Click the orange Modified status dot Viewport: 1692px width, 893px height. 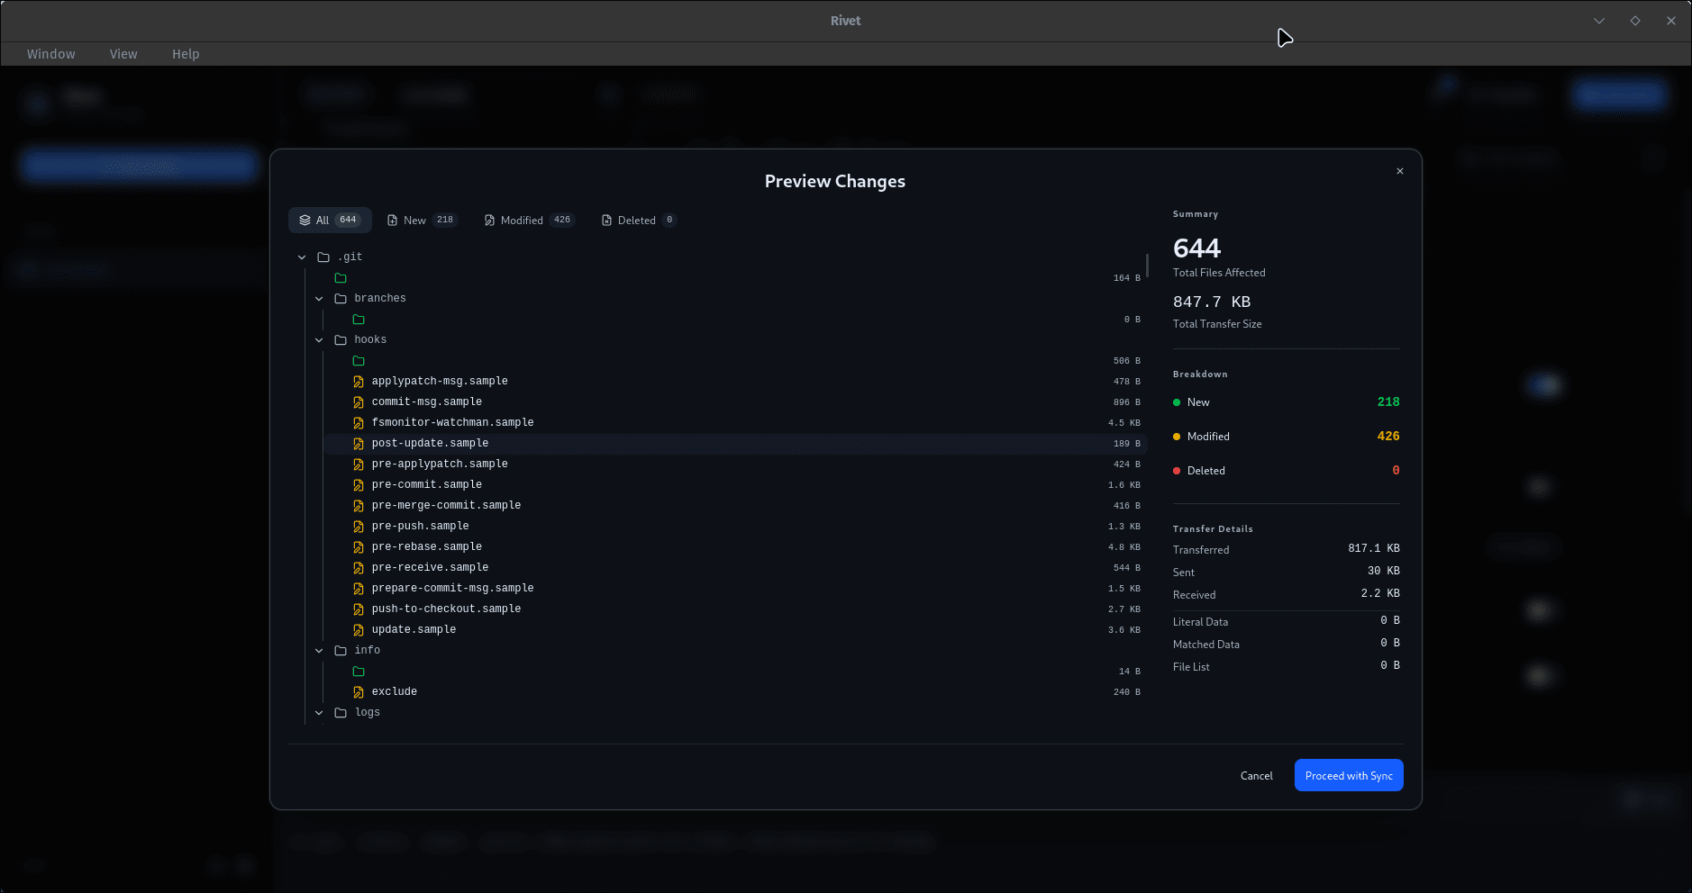click(x=1177, y=437)
